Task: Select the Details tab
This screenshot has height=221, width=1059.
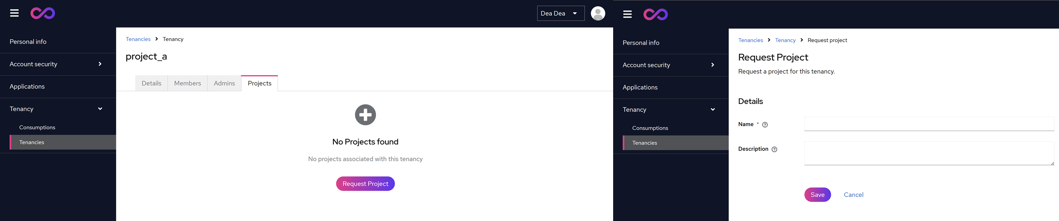Action: (151, 84)
